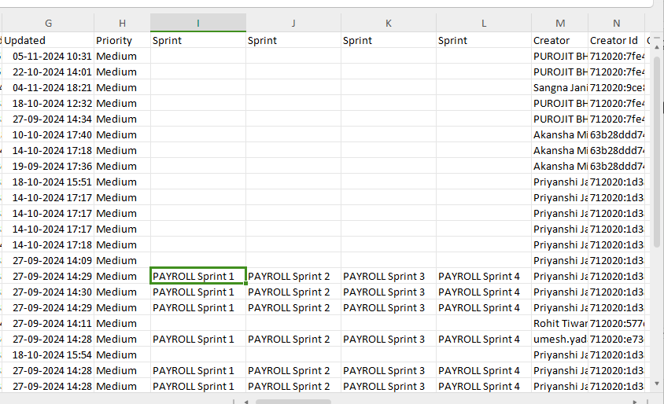Select 'PAYROLL Sprint 4' in the 27-09-2024 14:30 row
This screenshot has height=404, width=664.
pos(484,292)
